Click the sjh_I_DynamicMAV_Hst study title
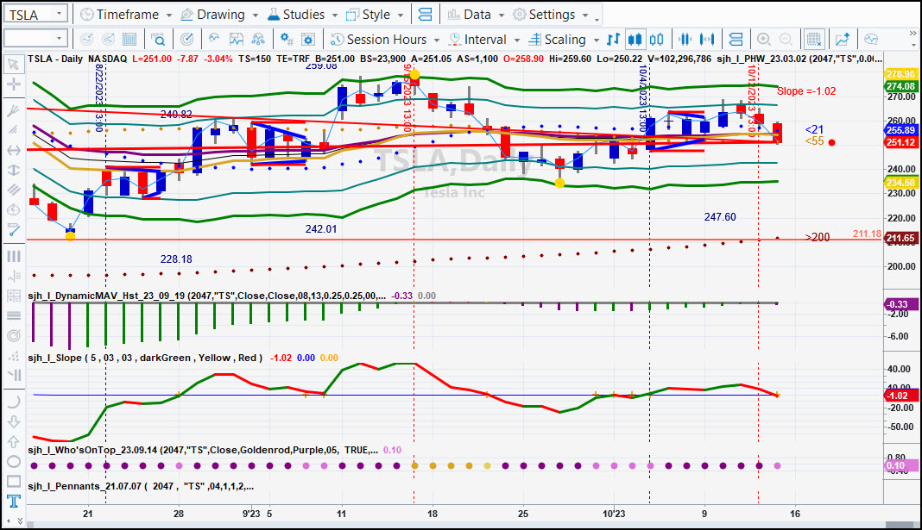 pyautogui.click(x=207, y=296)
